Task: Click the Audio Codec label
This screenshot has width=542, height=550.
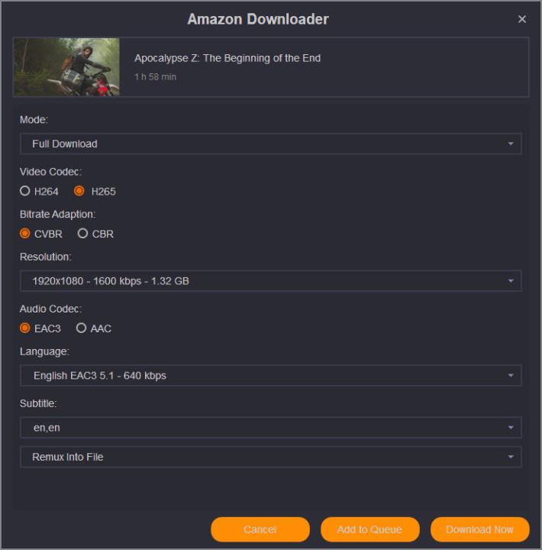Action: coord(50,309)
